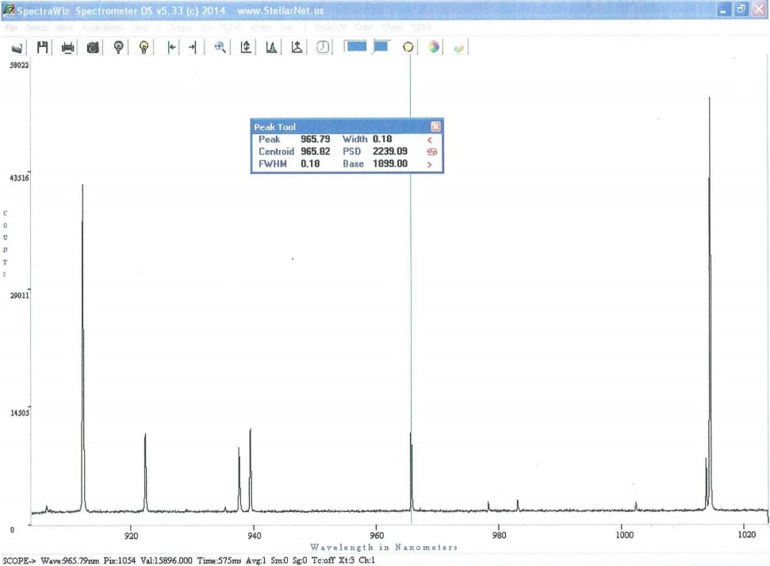Open the View menu

tap(64, 28)
